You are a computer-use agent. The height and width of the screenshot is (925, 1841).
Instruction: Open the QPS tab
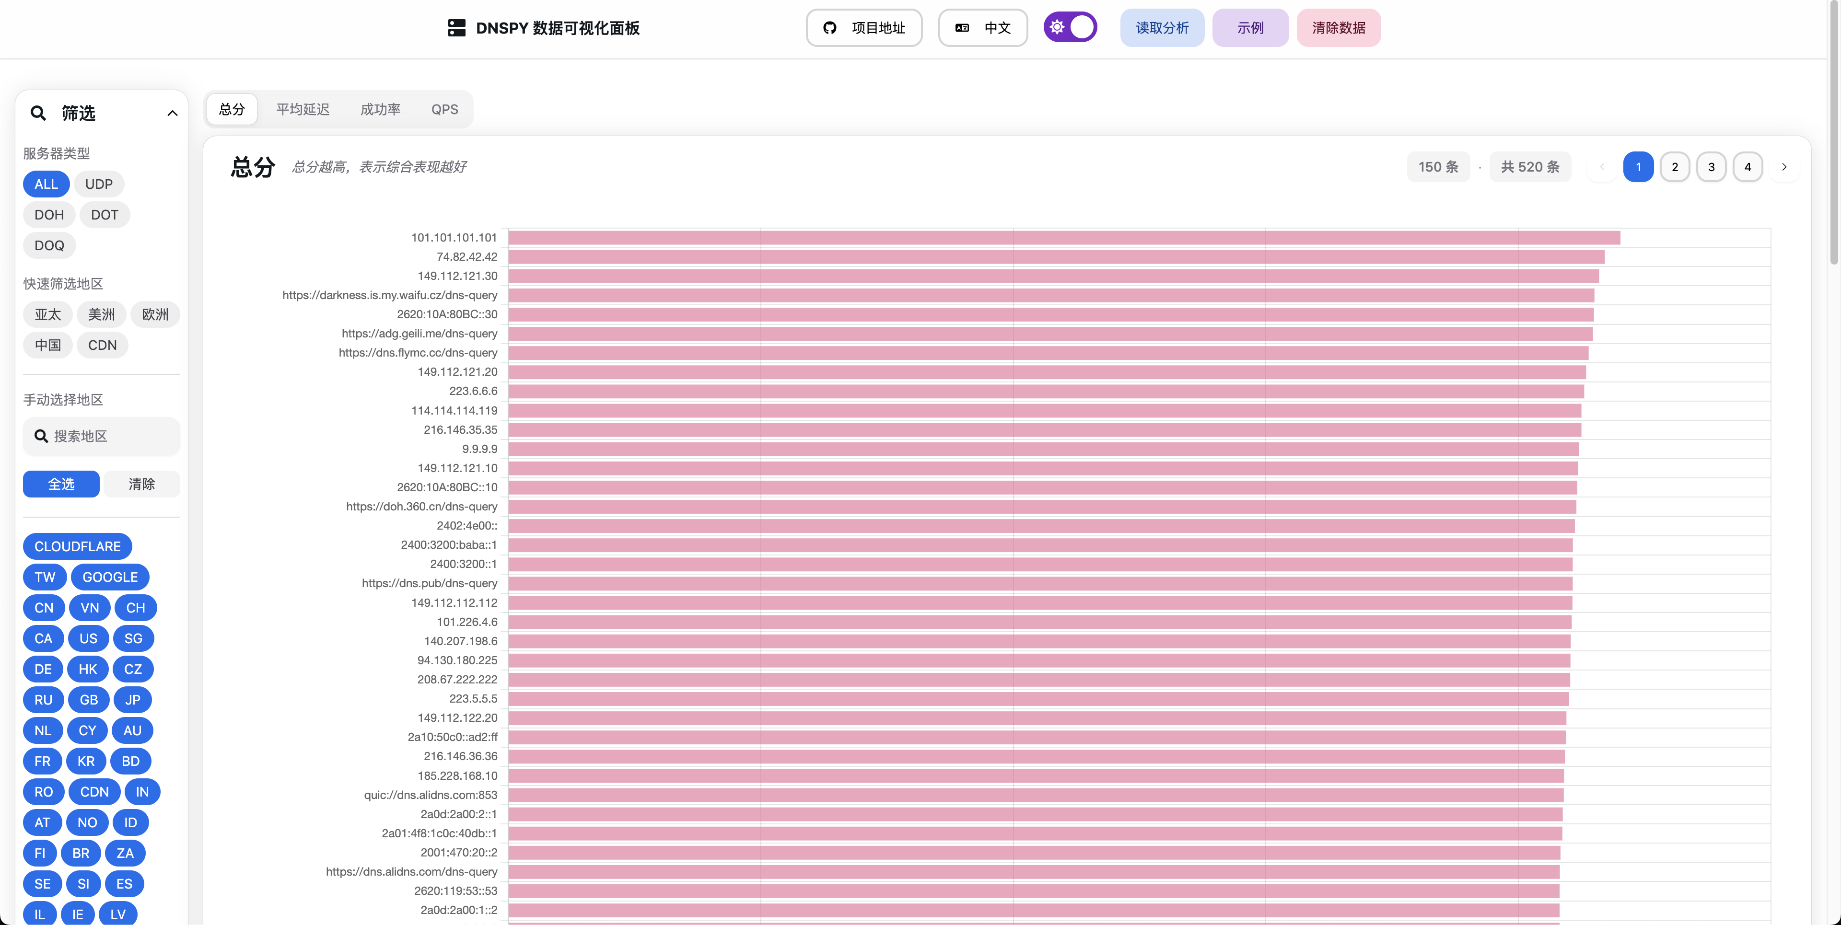[x=444, y=109]
